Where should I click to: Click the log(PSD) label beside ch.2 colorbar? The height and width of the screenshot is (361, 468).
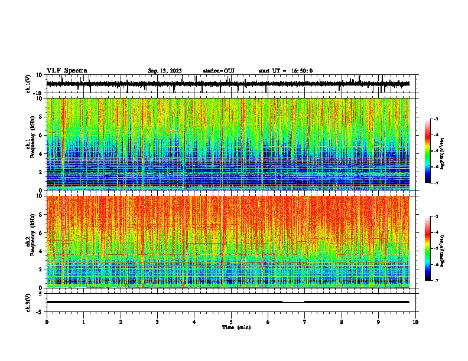tap(443, 251)
